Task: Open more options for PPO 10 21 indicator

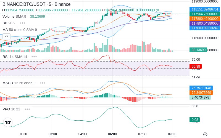Action: (x=27, y=109)
